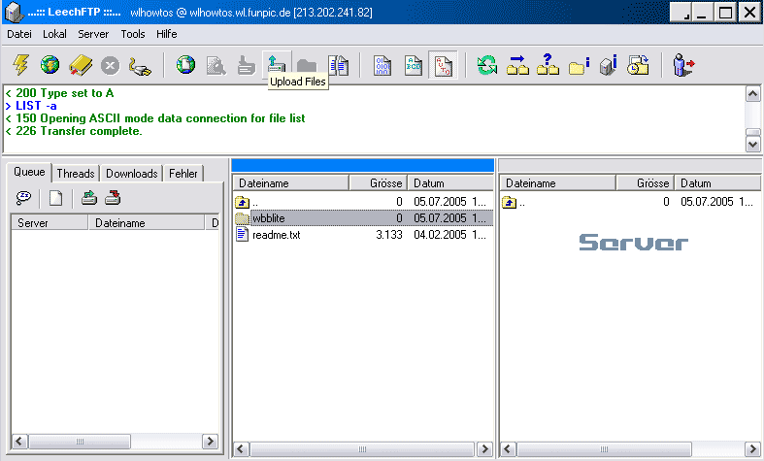Click the folders with question mark icon
764x461 pixels.
click(x=548, y=65)
